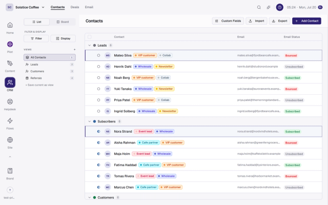This screenshot has width=328, height=205.
Task: Open the purple help circle icon
Action: click(x=280, y=7)
